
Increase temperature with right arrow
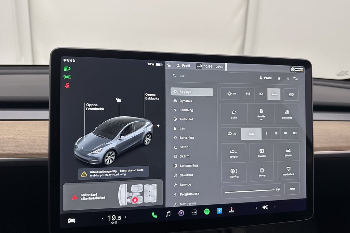click(x=125, y=217)
